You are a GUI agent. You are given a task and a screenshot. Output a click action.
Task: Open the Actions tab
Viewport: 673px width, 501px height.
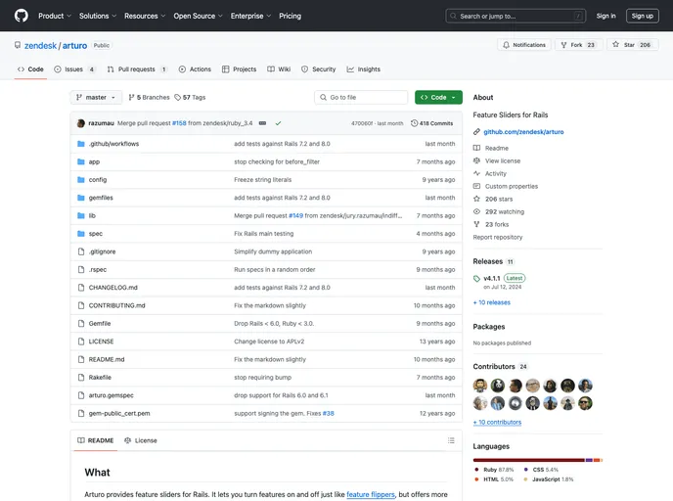point(195,69)
